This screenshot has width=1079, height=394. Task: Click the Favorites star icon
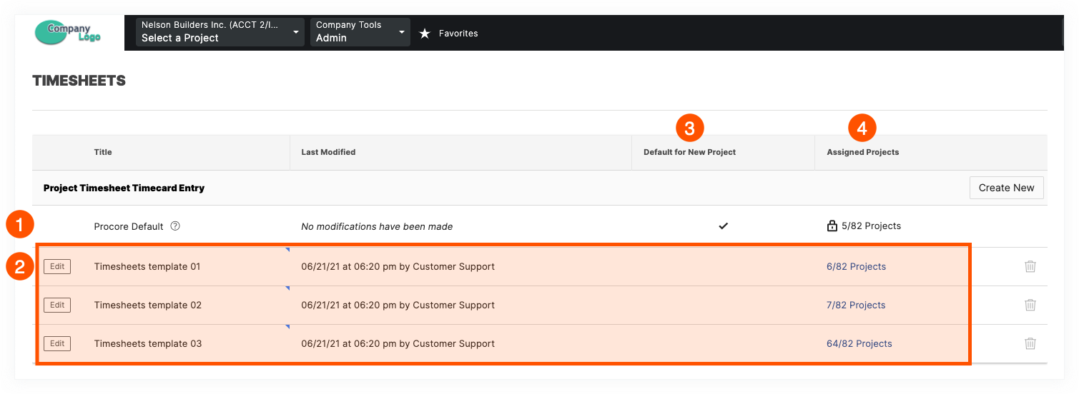(425, 33)
